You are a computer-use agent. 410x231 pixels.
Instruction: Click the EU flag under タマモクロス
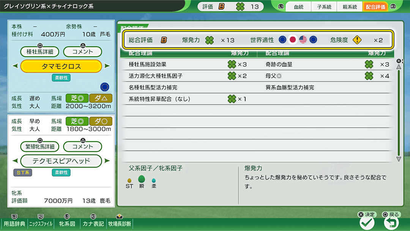(x=105, y=87)
